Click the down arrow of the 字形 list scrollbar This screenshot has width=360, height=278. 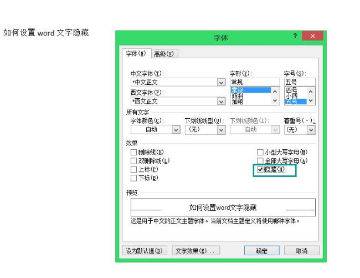click(x=275, y=101)
